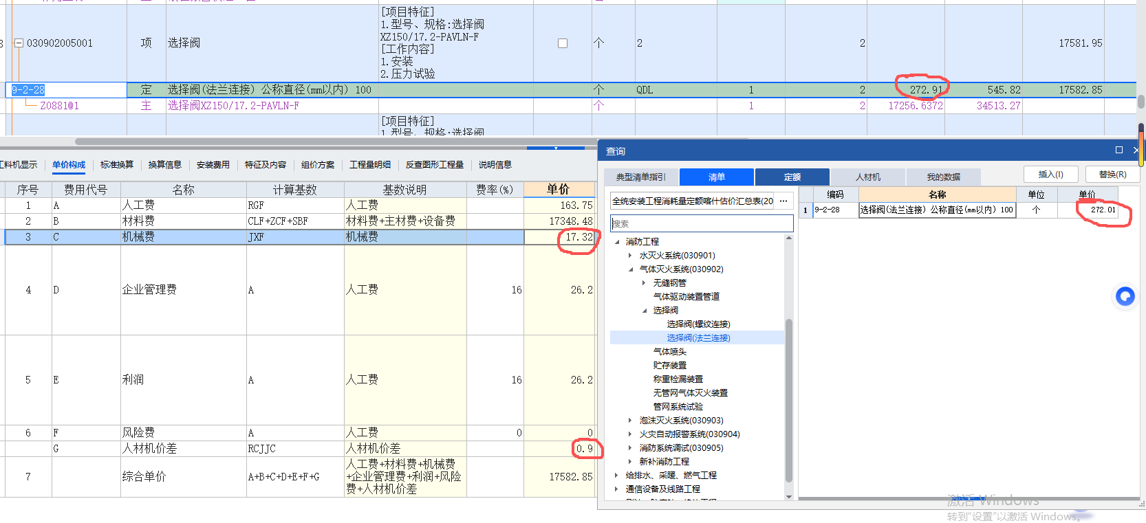Select 管网系统试验 in the tree
The width and height of the screenshot is (1146, 523).
(678, 407)
